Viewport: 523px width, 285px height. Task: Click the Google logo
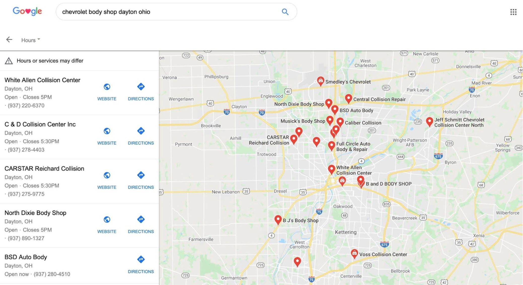pyautogui.click(x=27, y=11)
